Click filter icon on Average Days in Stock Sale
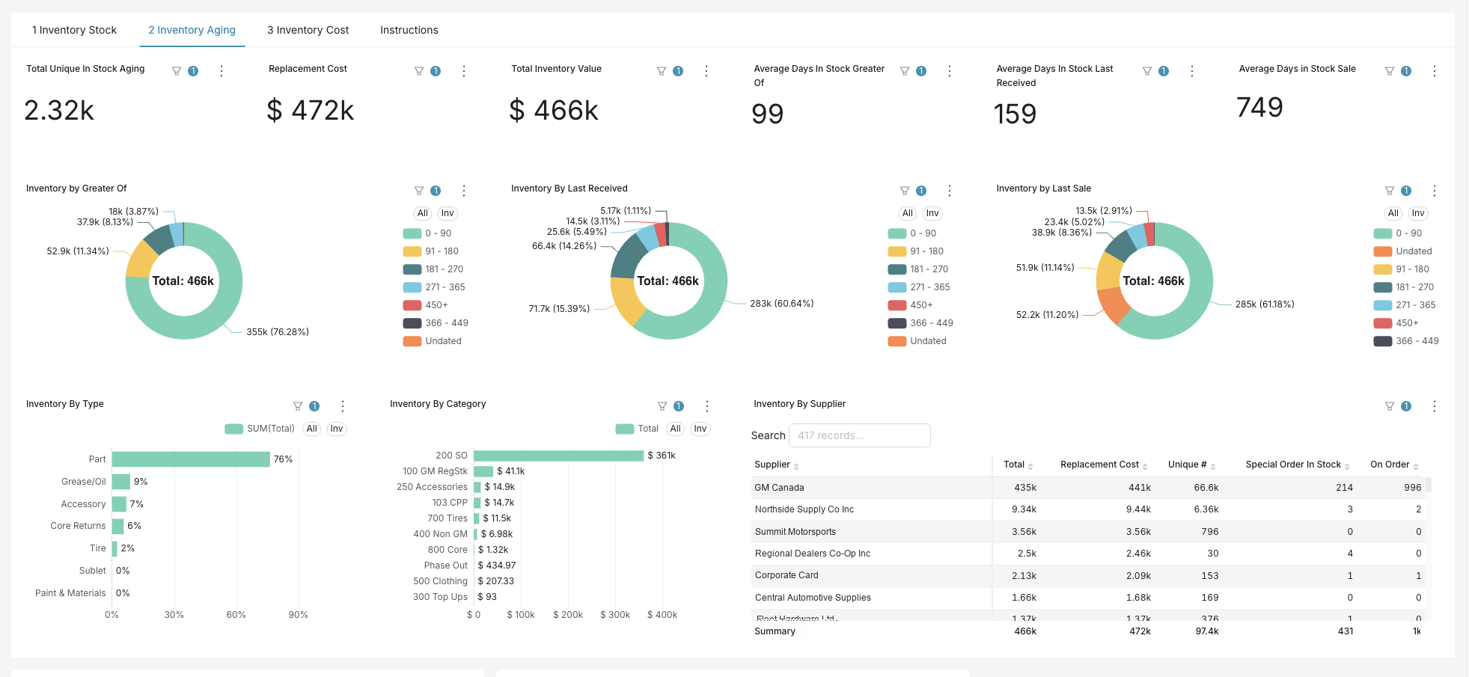 click(1390, 71)
